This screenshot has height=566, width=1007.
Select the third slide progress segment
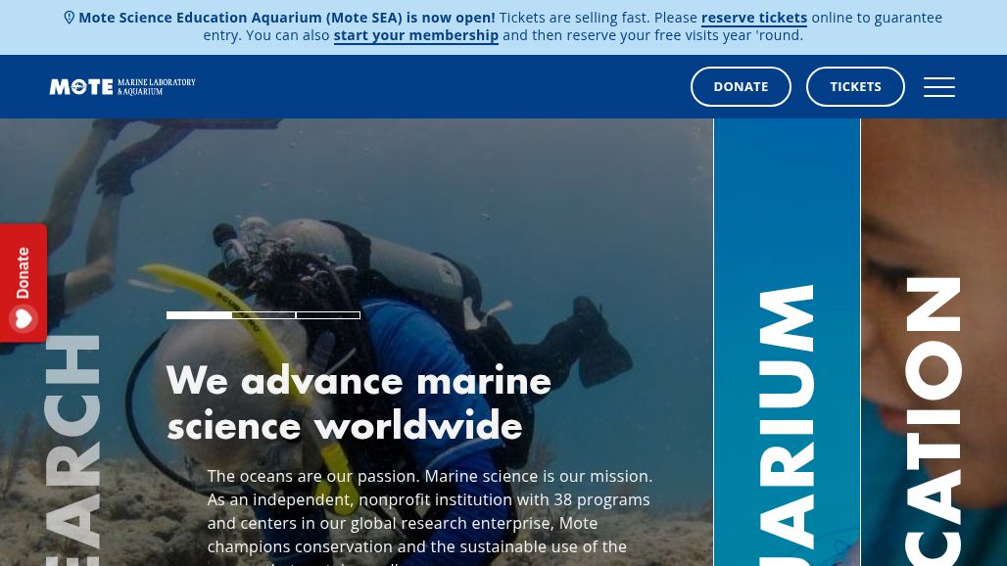(328, 315)
